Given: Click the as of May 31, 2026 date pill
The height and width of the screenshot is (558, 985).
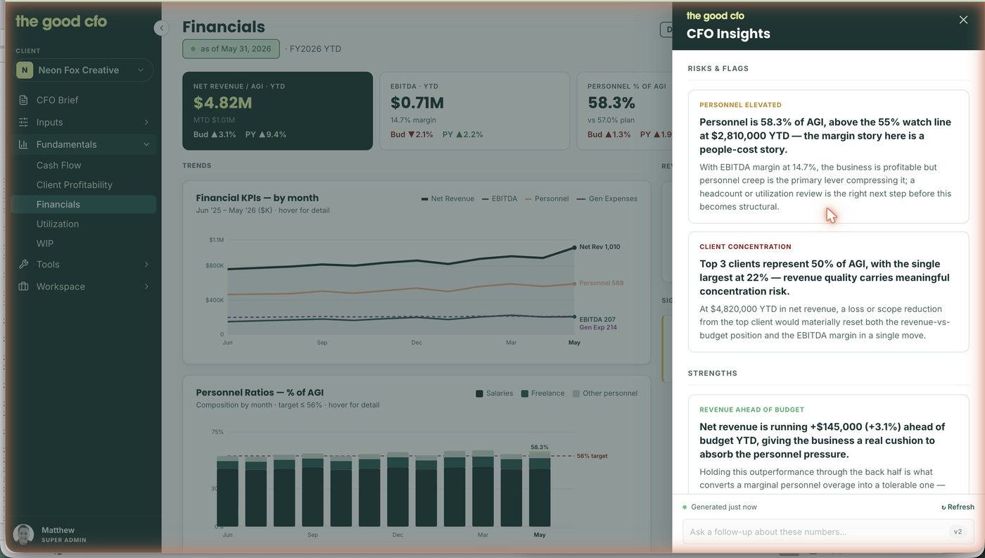Looking at the screenshot, I should 231,49.
